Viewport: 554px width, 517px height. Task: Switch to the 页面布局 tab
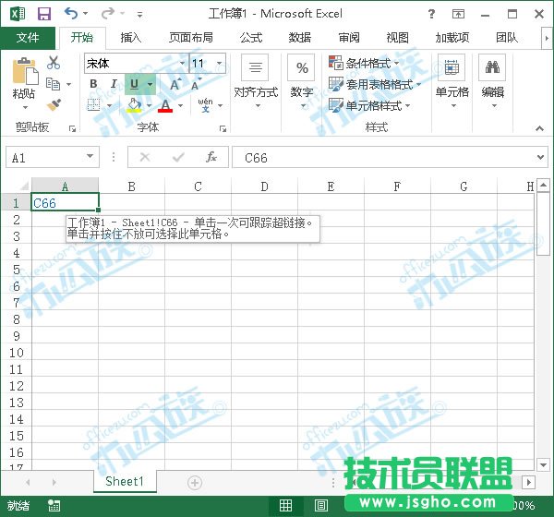click(191, 38)
